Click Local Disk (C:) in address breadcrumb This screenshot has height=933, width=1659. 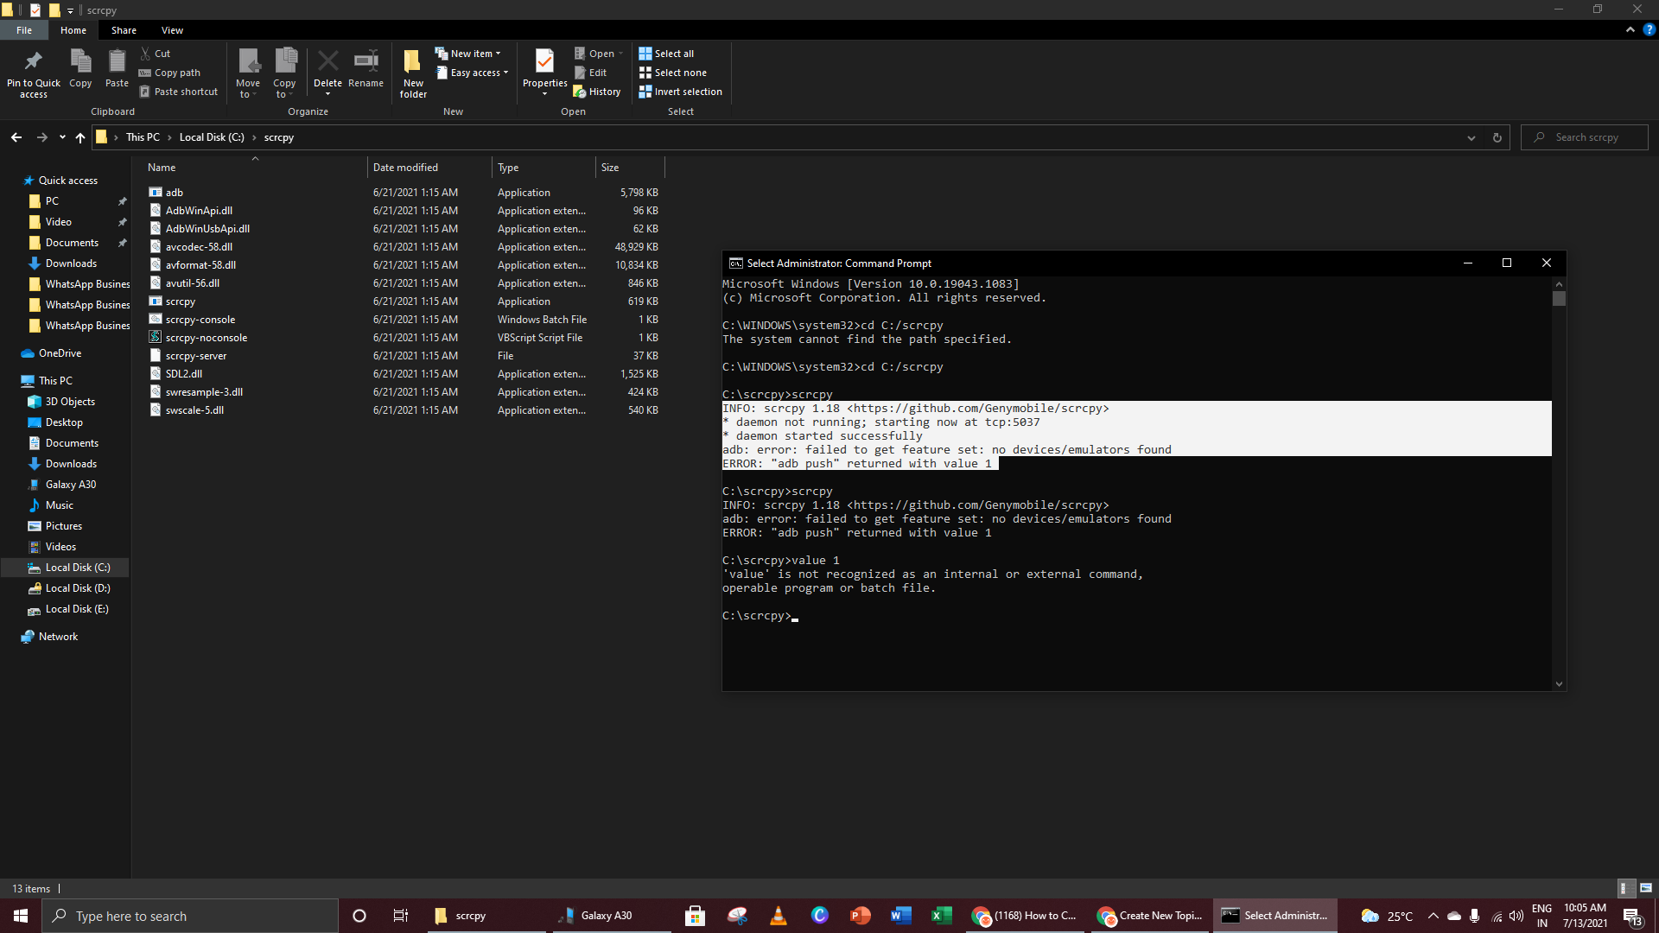(x=212, y=137)
